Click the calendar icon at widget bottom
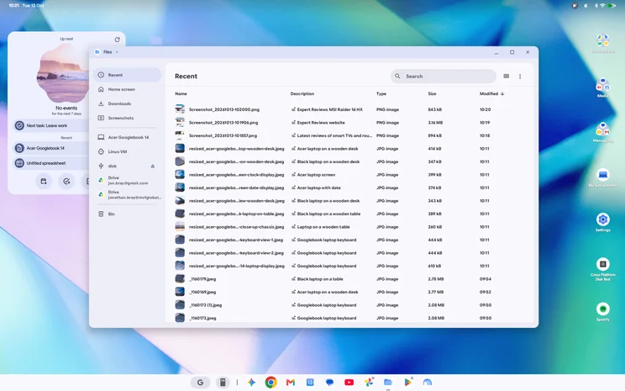 [44, 182]
